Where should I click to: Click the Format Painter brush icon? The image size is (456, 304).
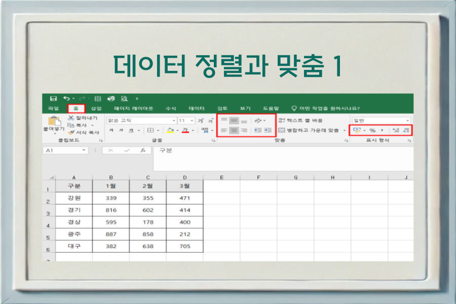(x=71, y=132)
